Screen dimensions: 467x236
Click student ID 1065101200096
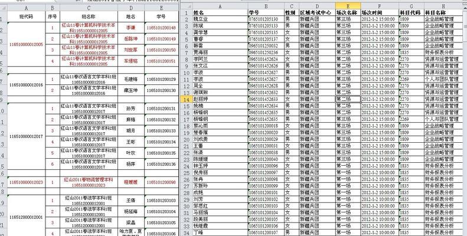pyautogui.click(x=266, y=166)
